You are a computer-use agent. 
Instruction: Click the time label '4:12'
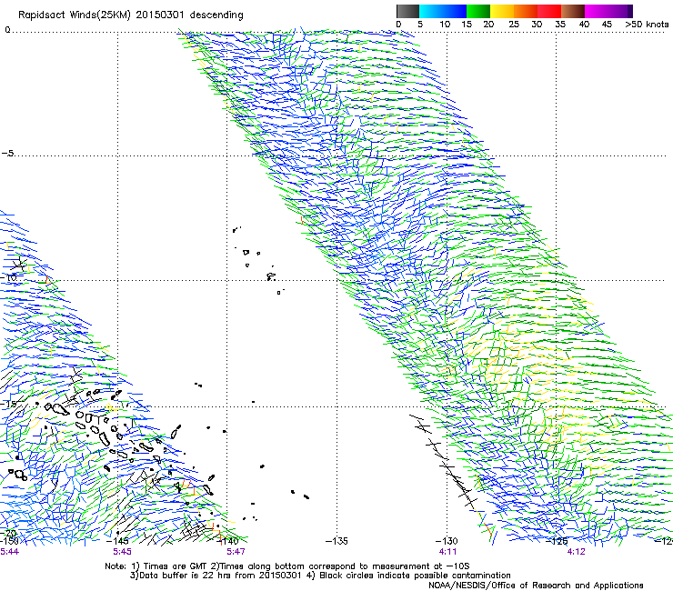[576, 552]
